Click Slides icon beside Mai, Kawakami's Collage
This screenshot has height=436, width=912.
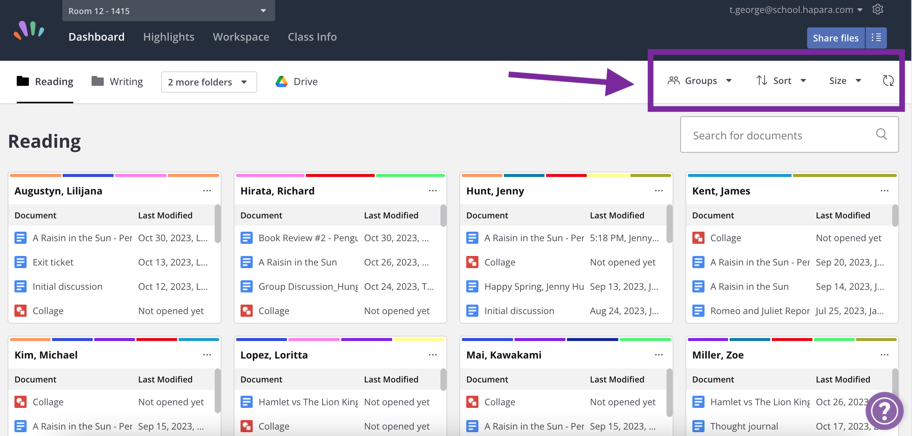(x=472, y=402)
